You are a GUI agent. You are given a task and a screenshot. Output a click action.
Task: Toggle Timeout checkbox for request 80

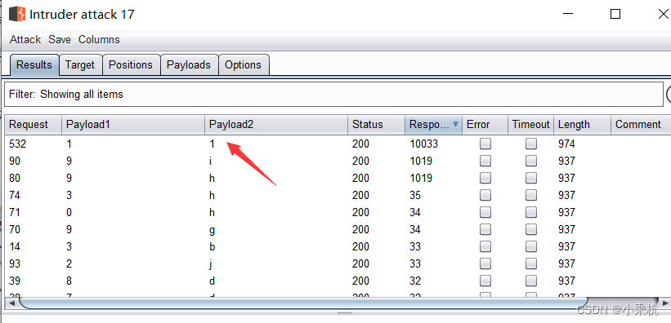tap(531, 178)
